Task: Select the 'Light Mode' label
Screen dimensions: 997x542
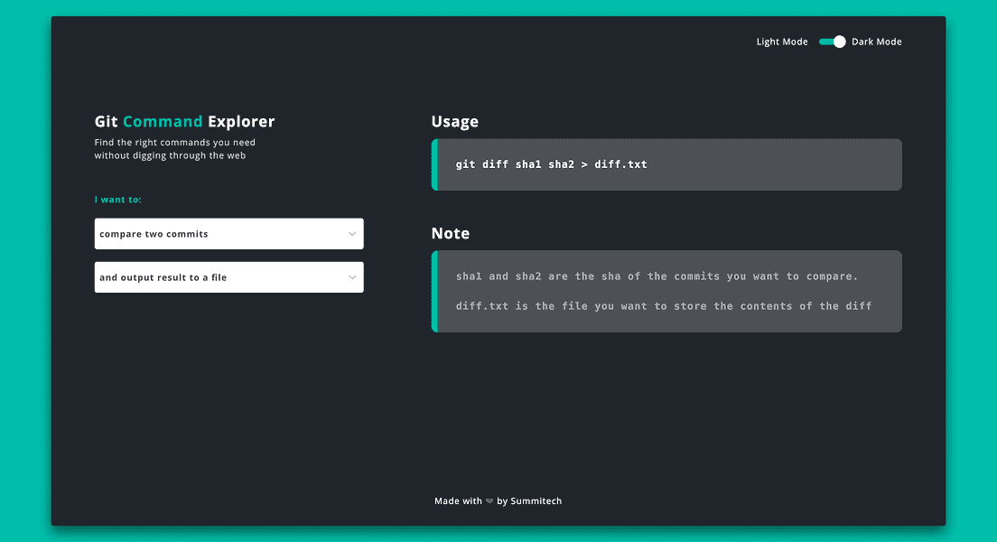Action: point(781,42)
